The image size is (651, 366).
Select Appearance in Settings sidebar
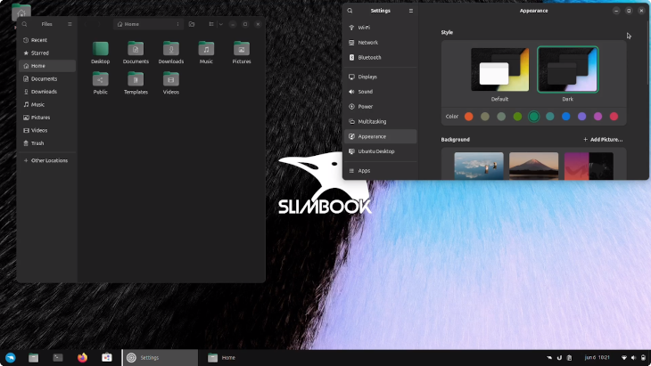click(380, 136)
